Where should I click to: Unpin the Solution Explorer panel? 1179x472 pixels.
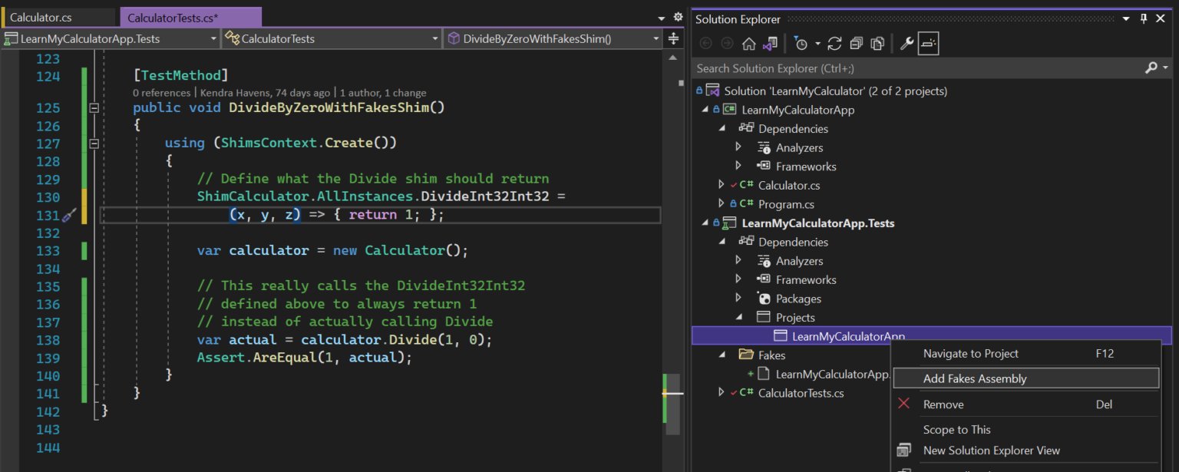tap(1143, 18)
